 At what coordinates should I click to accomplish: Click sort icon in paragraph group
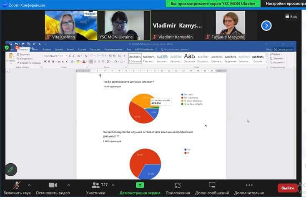click(120, 56)
